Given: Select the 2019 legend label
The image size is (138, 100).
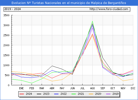Looking at the screenshot, I should (115, 94).
